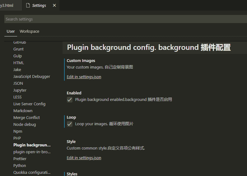
Task: Open the Markdown settings section
Action: pyautogui.click(x=23, y=111)
